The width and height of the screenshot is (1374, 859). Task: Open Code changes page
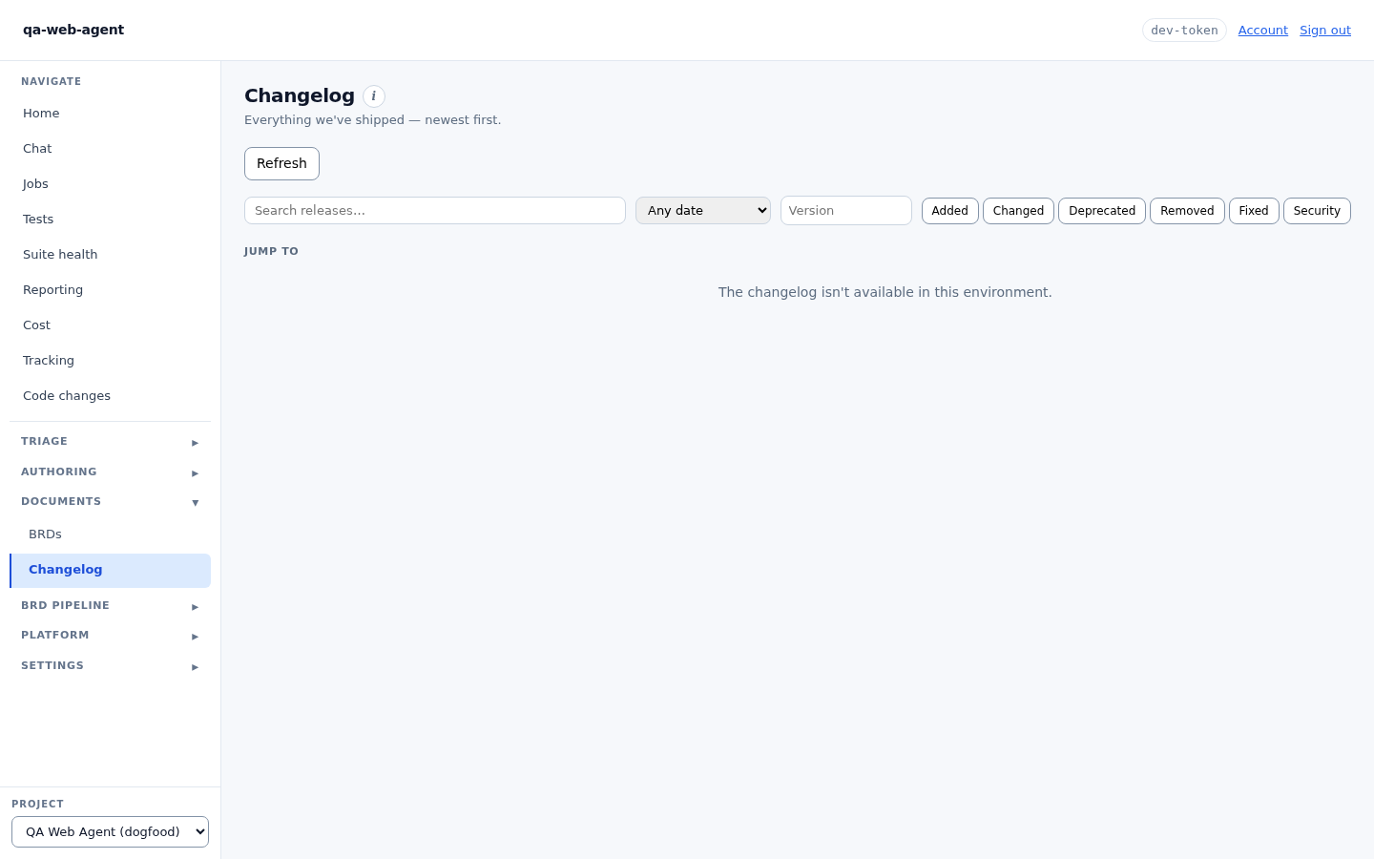click(x=110, y=396)
